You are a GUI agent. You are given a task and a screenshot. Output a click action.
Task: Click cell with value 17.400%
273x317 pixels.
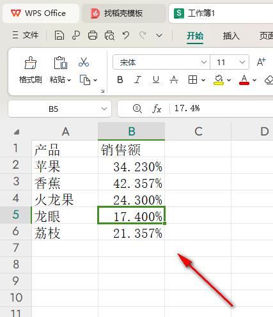pos(132,215)
